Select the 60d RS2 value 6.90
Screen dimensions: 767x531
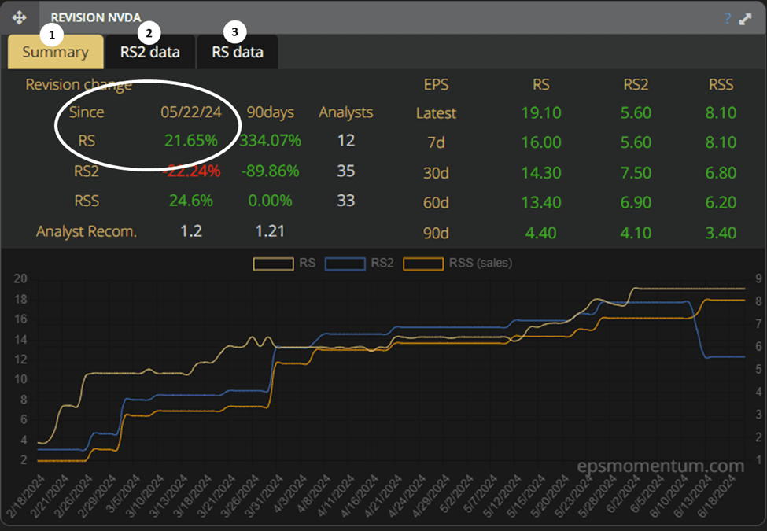coord(636,202)
